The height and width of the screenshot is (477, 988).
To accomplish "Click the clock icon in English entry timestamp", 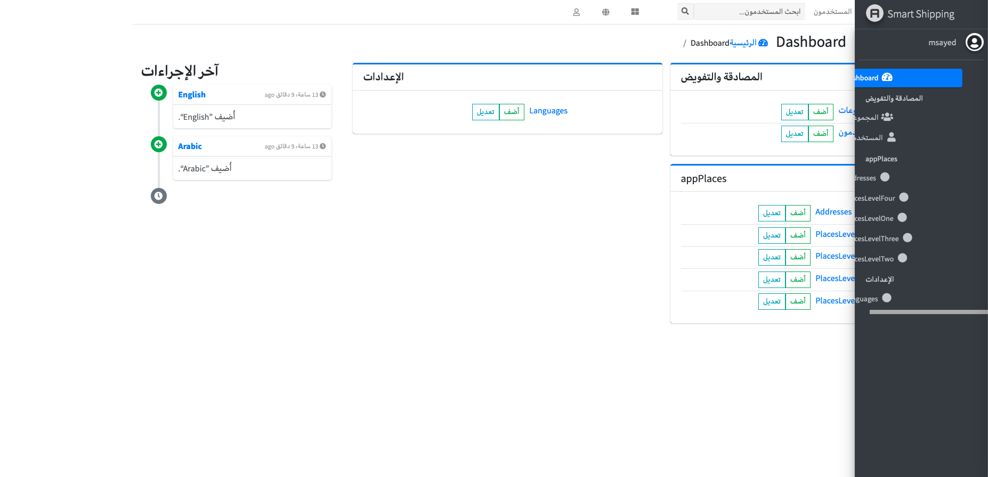I will click(x=323, y=95).
